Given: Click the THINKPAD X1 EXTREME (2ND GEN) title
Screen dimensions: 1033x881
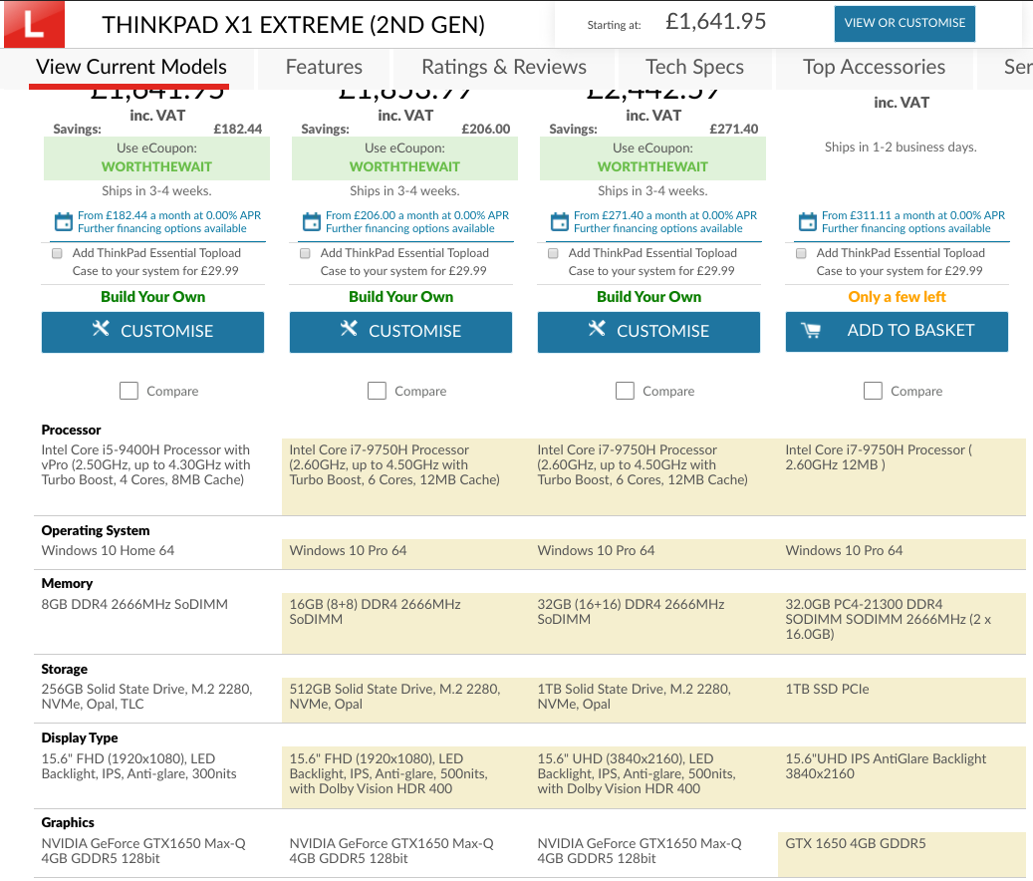Looking at the screenshot, I should point(293,25).
